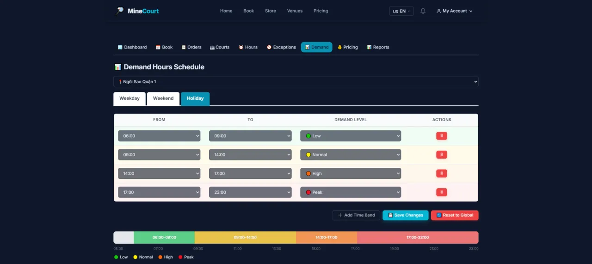Image resolution: width=592 pixels, height=264 pixels.
Task: Switch to the Weekend schedule
Action: click(163, 98)
